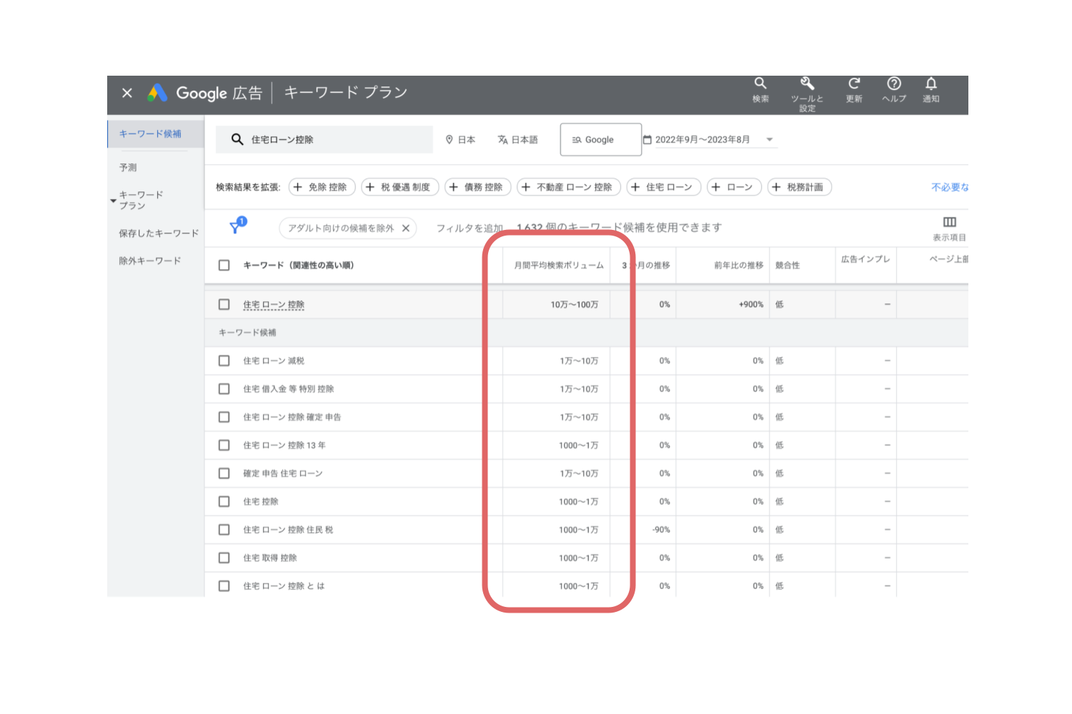Screen dimensions: 1072x714
Task: Open the Tools and Settings wrench menu
Action: 806,87
